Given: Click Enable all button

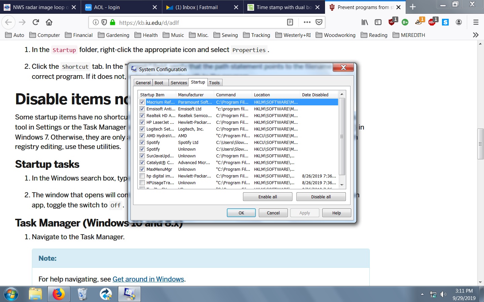Looking at the screenshot, I should point(268,197).
